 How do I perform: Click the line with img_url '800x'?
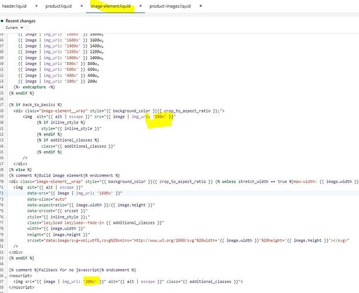(59, 64)
